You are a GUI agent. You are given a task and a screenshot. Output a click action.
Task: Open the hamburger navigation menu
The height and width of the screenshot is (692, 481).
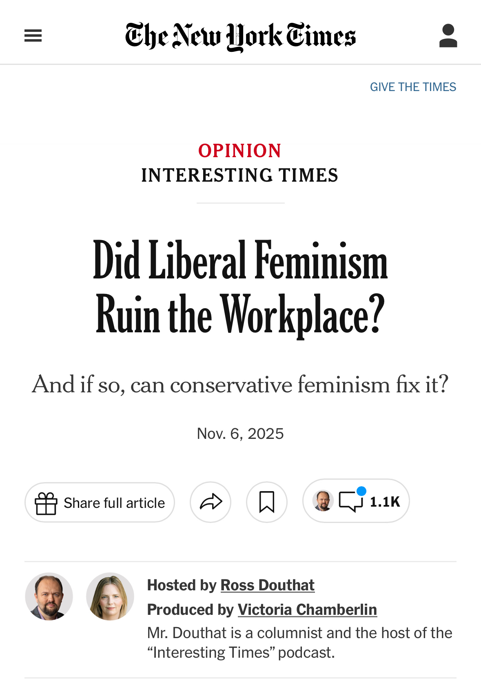(x=33, y=36)
